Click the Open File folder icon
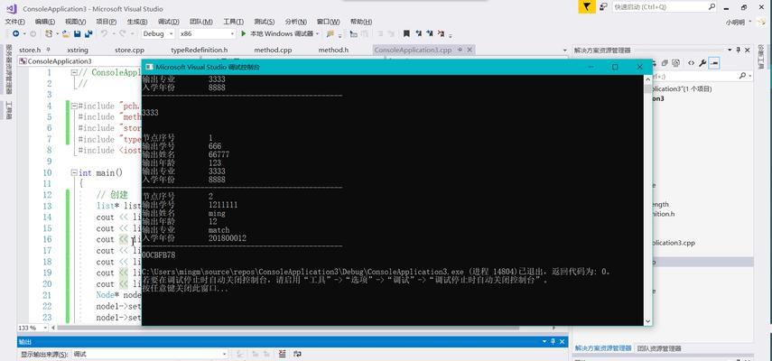 [x=65, y=34]
